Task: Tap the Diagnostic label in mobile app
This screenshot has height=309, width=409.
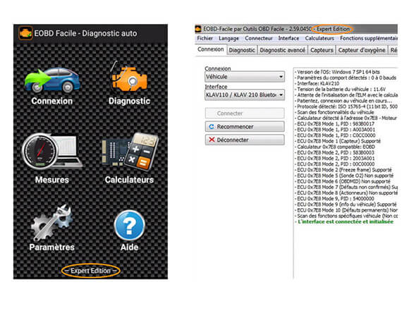Action: tap(129, 102)
